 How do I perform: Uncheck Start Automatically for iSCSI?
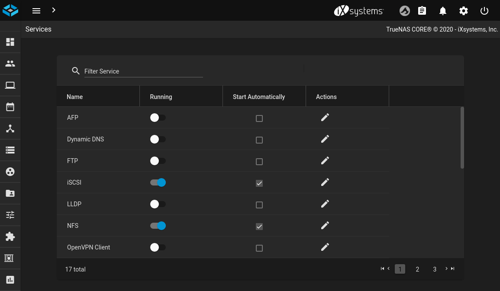[x=259, y=183]
